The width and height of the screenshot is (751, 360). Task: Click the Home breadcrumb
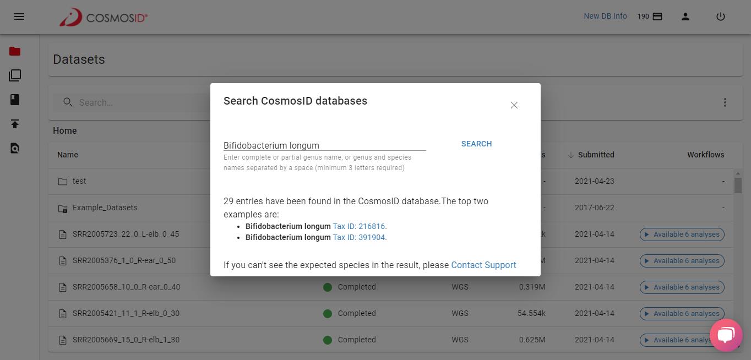pos(65,130)
